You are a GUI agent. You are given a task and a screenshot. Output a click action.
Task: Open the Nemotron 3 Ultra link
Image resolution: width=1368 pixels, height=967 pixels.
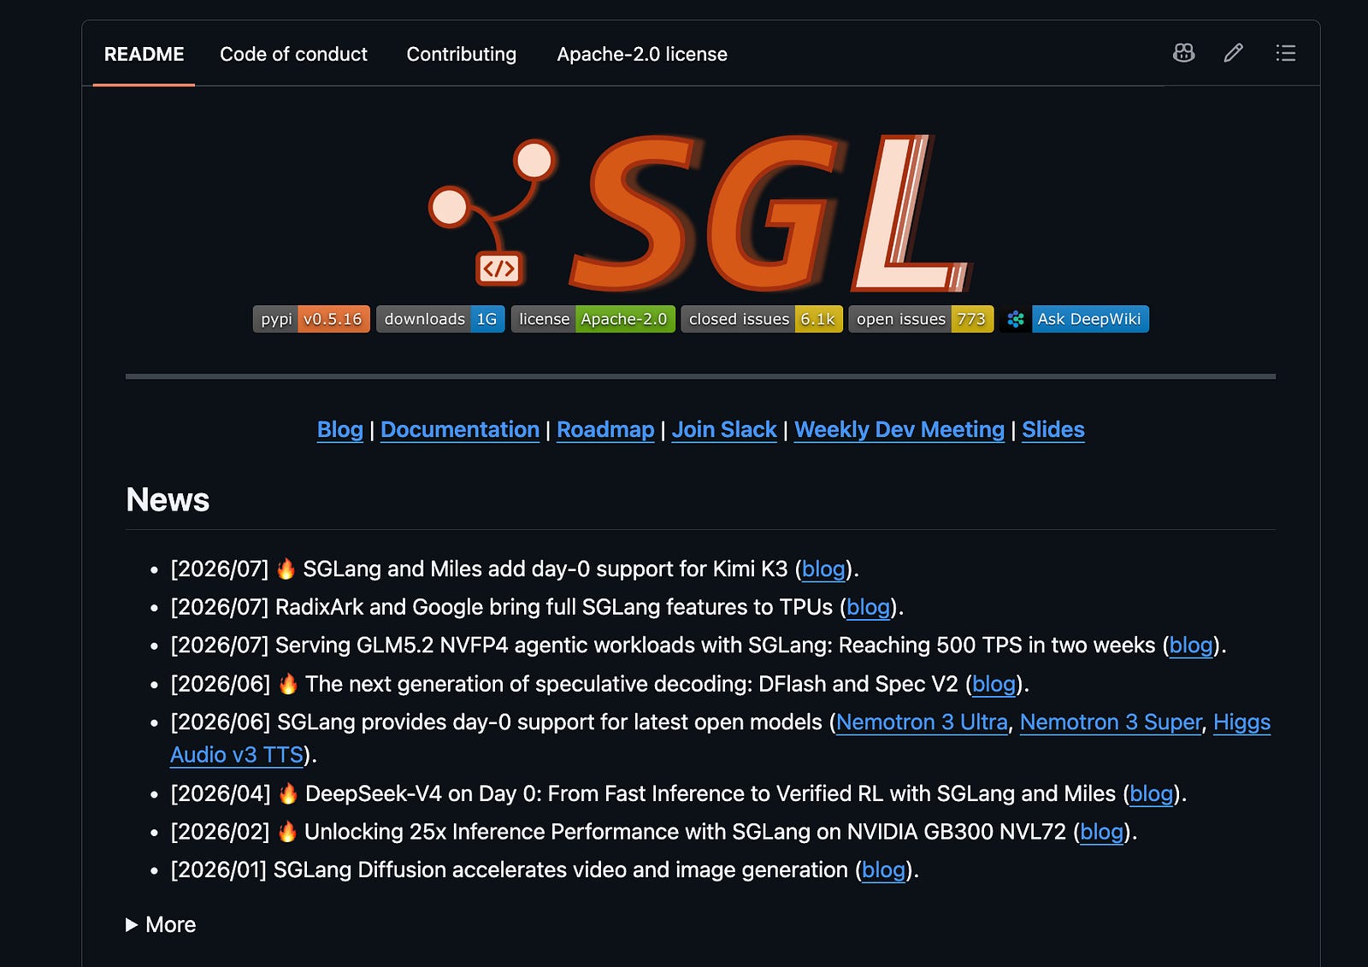922,722
